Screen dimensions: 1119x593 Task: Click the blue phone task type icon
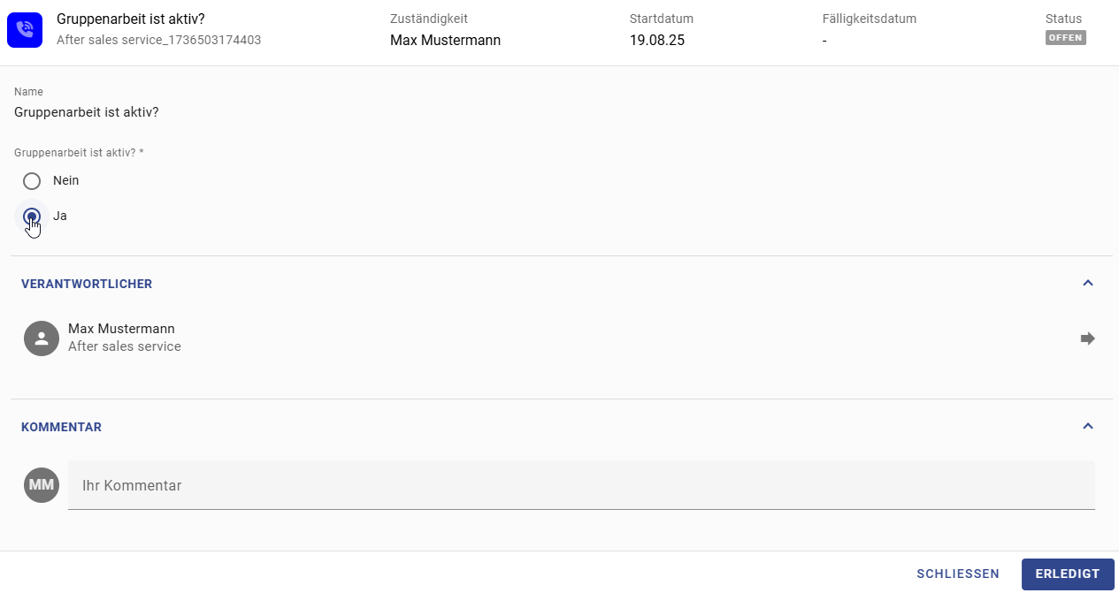click(x=24, y=29)
